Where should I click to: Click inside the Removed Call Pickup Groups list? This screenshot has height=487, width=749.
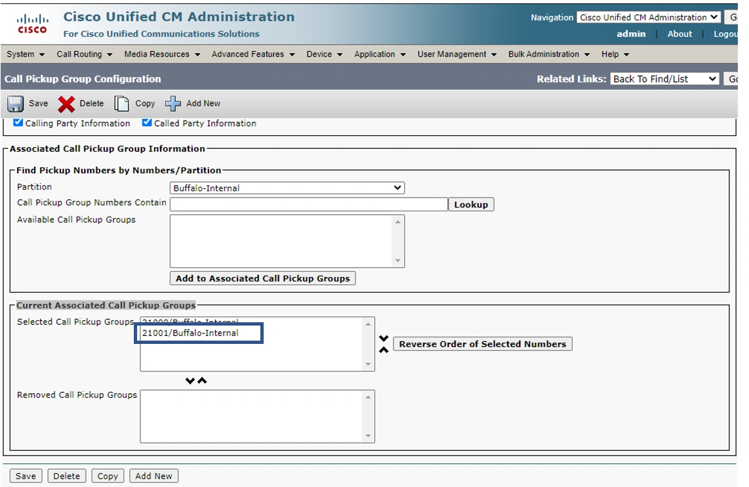tap(252, 416)
